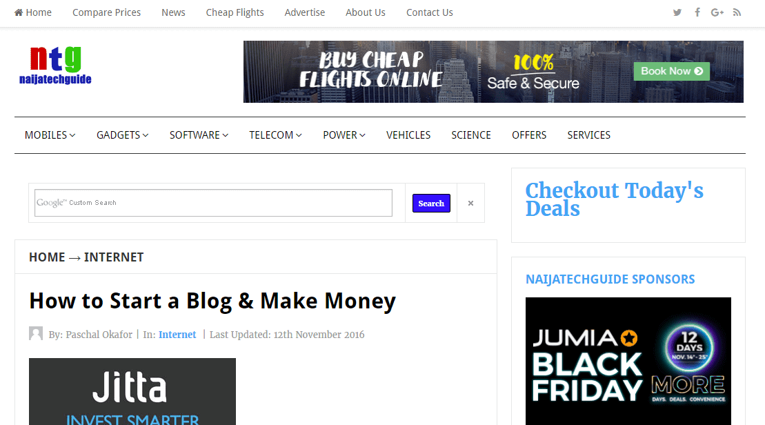This screenshot has height=425, width=765.
Task: Focus the Google Custom Search field
Action: (213, 203)
